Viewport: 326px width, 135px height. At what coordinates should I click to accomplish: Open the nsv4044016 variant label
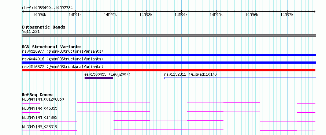[x=63, y=59]
